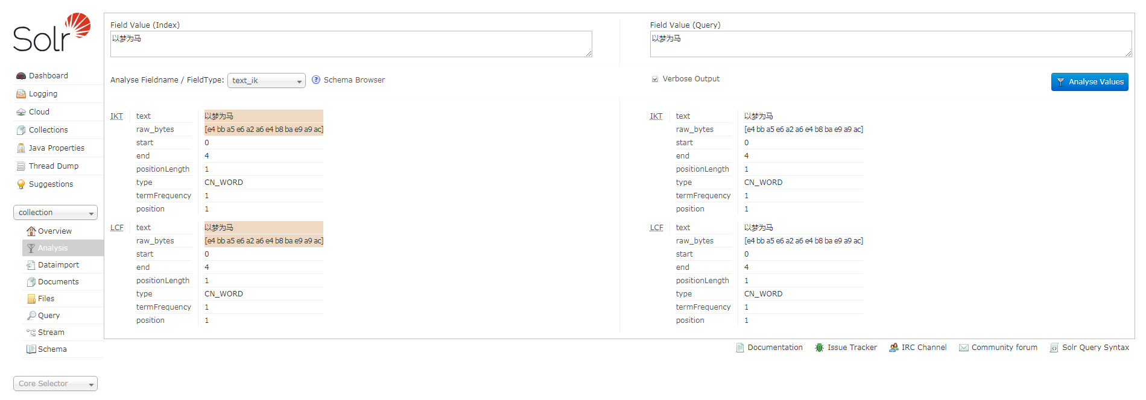The height and width of the screenshot is (400, 1146).
Task: Open the Schema Browser help icon
Action: coord(316,80)
